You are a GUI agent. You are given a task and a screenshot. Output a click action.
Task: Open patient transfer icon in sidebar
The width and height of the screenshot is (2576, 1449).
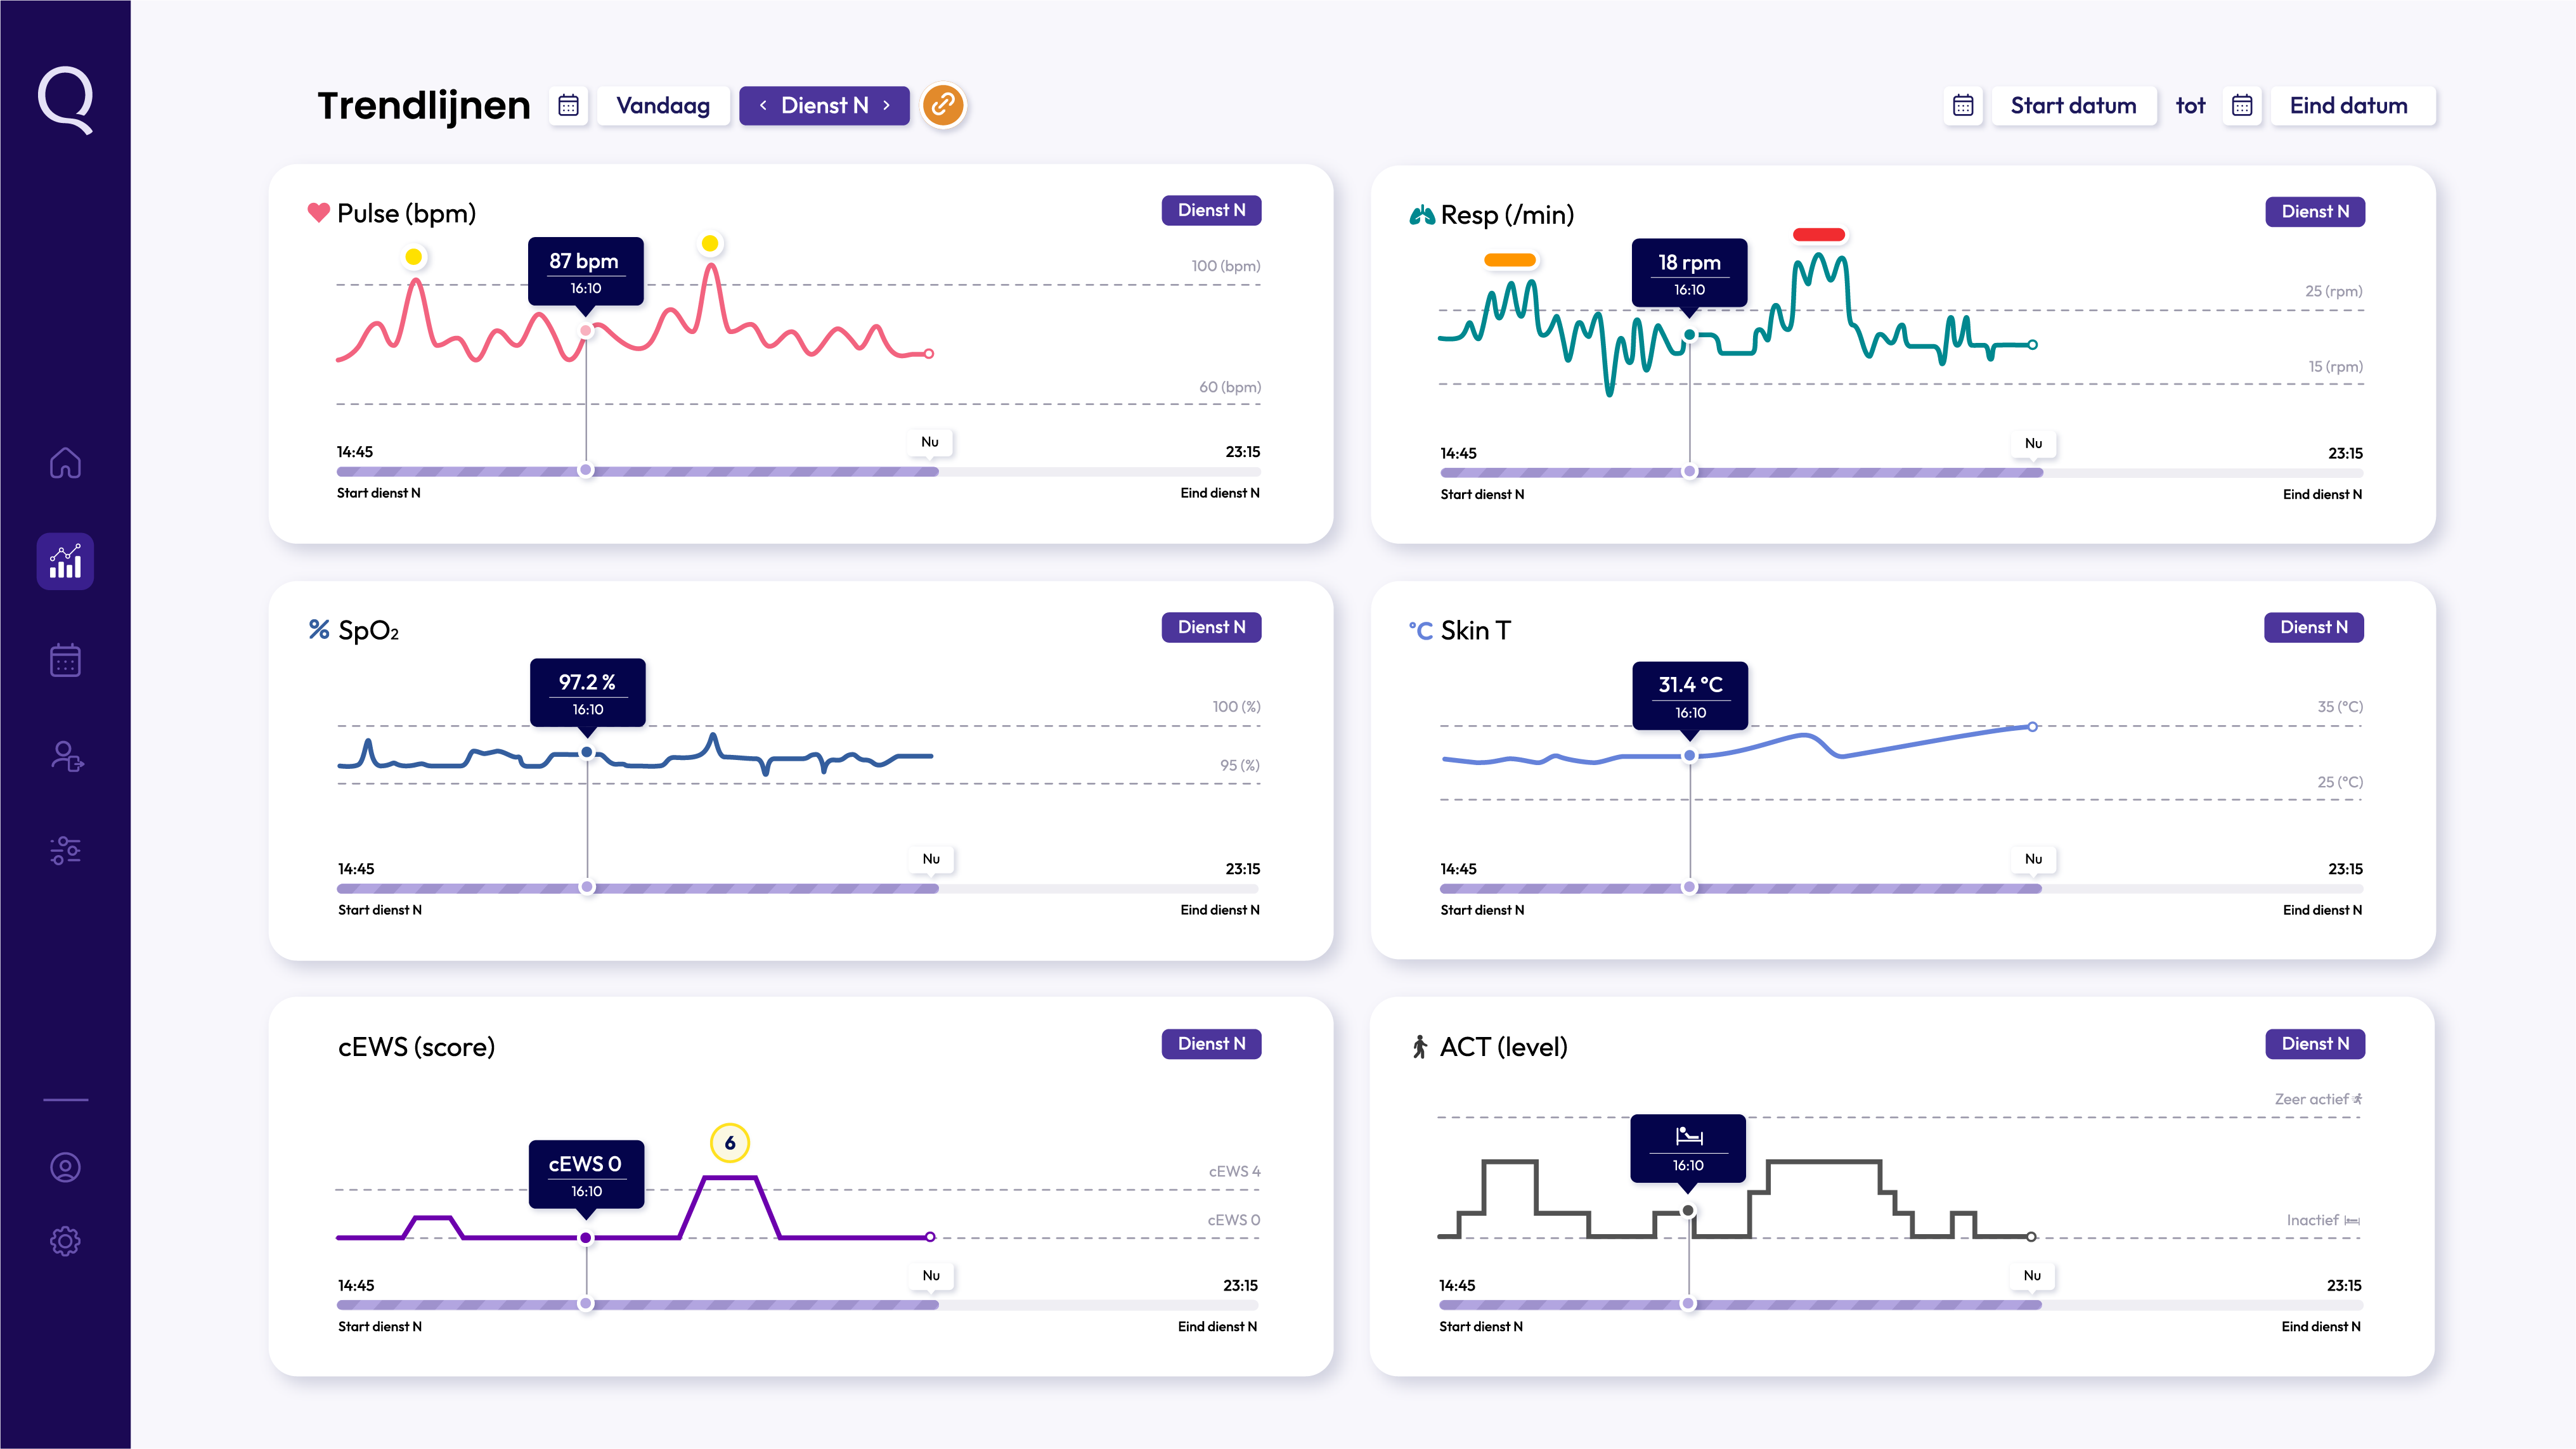click(66, 756)
